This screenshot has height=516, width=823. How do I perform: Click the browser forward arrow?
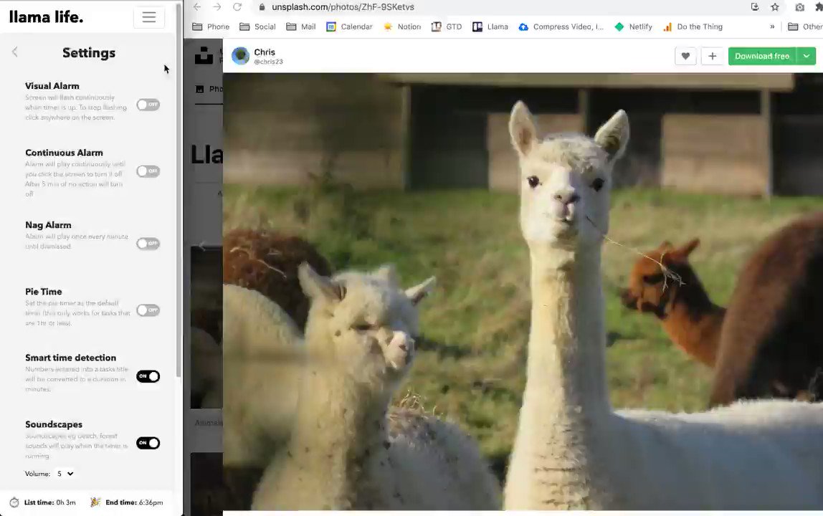[x=217, y=7]
